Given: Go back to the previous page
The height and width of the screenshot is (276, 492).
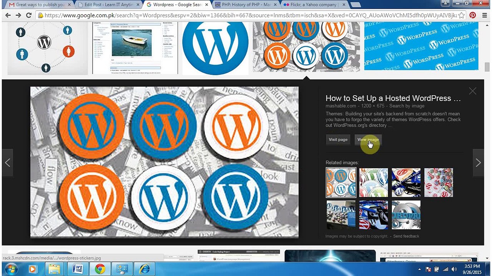Looking at the screenshot, I should pyautogui.click(x=8, y=15).
